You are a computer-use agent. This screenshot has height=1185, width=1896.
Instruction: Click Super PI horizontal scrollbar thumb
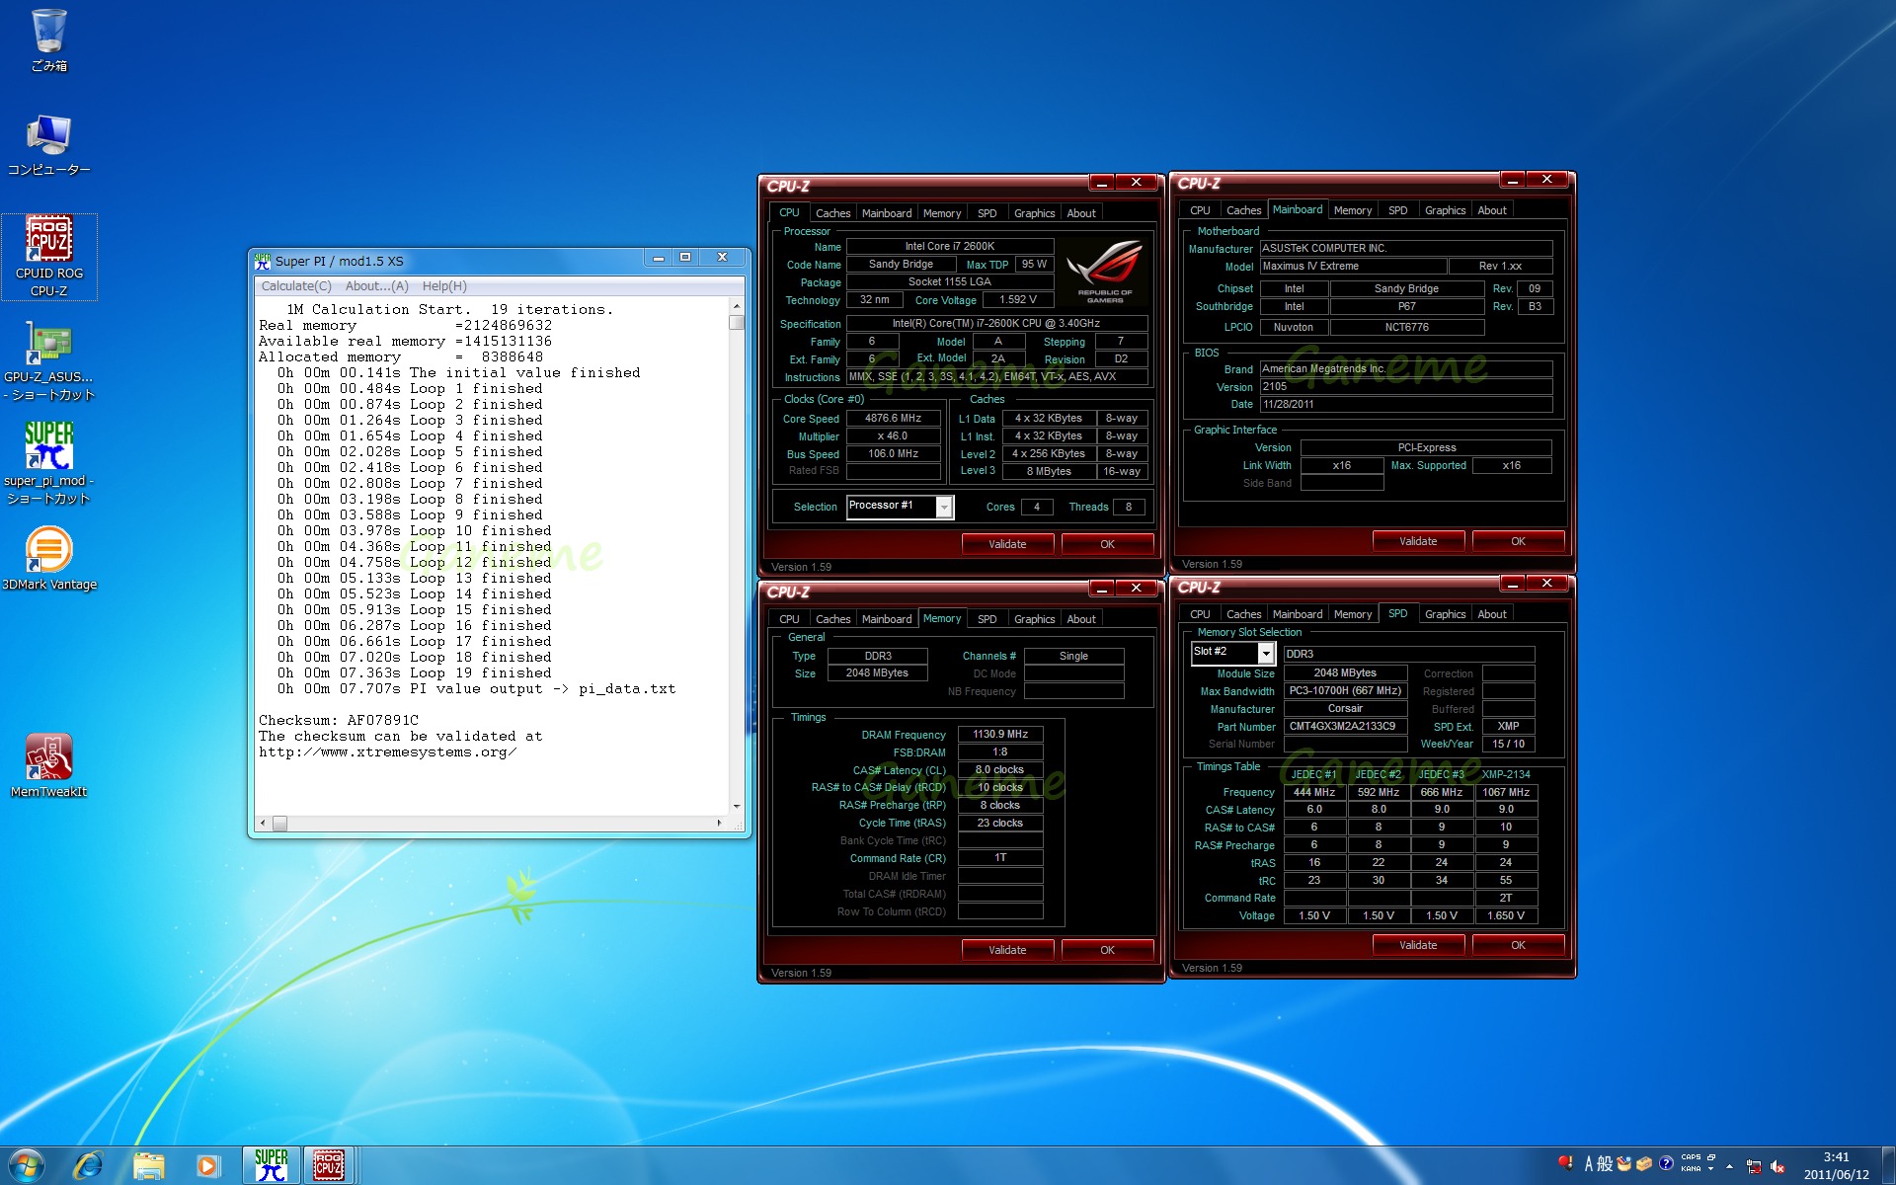pos(279,823)
